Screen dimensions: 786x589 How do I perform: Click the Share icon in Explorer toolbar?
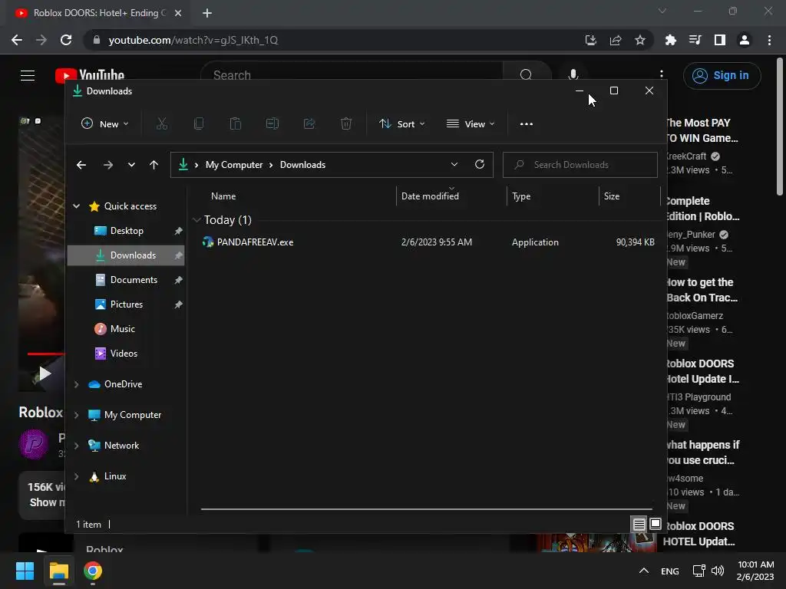309,123
